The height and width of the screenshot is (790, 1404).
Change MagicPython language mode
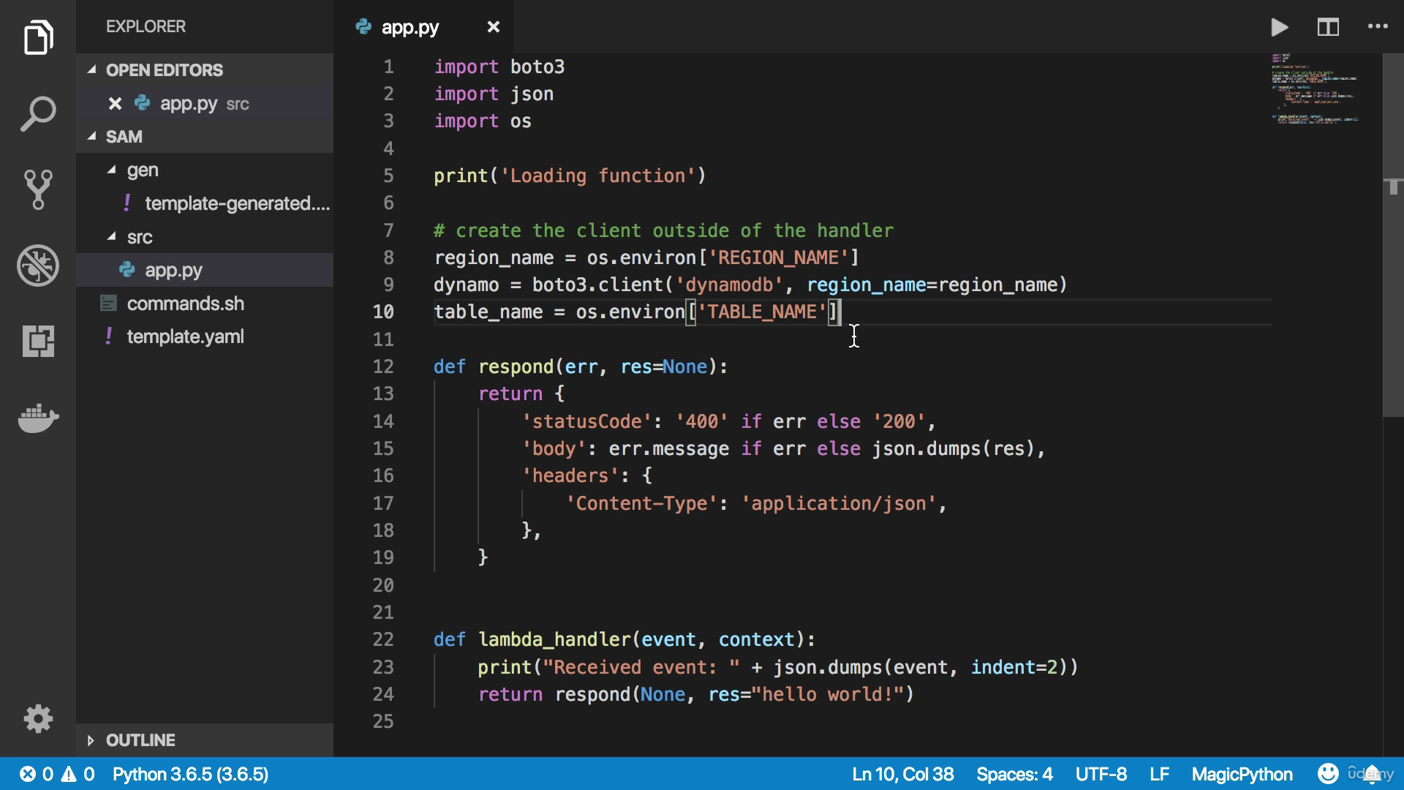(x=1242, y=774)
